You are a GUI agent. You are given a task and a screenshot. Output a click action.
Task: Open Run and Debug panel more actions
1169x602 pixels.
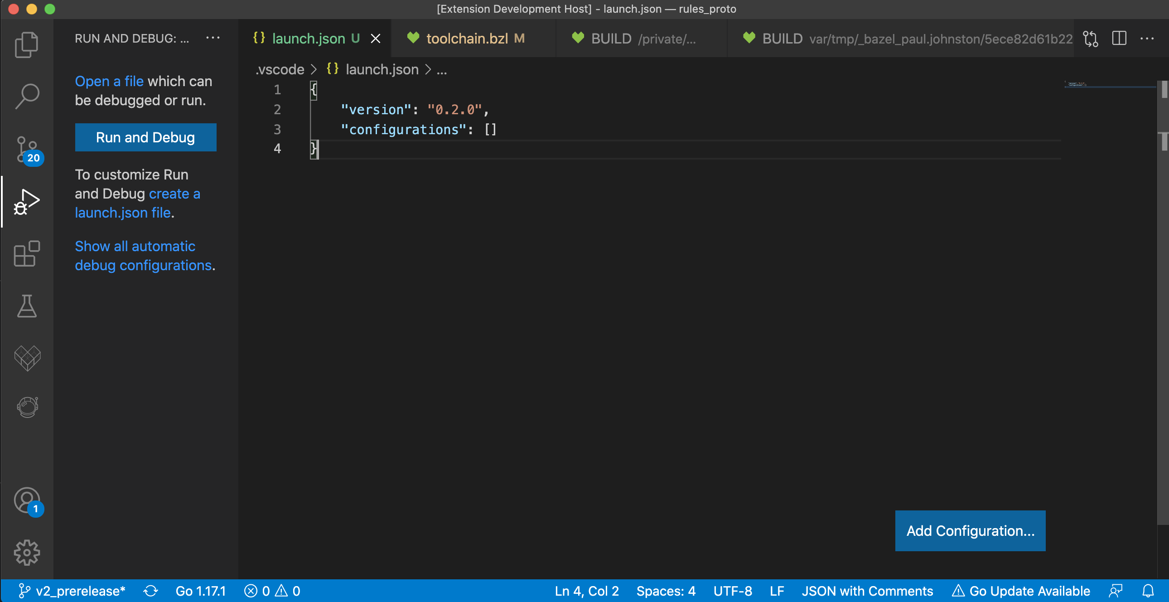pos(213,38)
